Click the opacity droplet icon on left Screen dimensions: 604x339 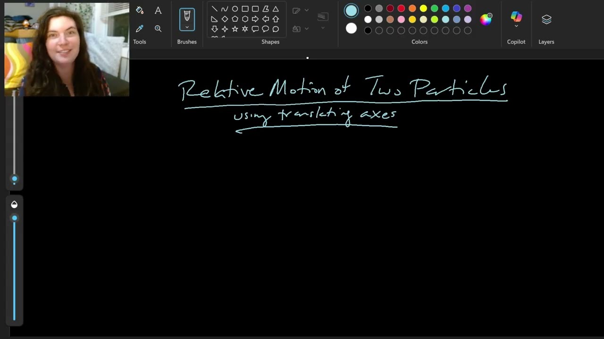tap(14, 204)
